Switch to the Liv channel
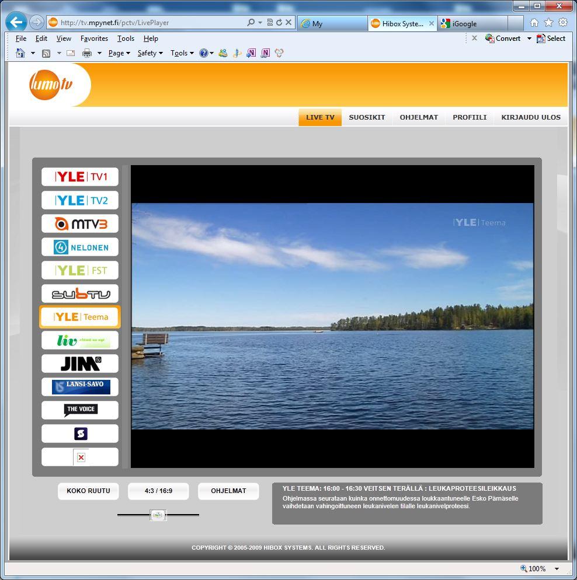Image resolution: width=577 pixels, height=580 pixels. (x=80, y=340)
